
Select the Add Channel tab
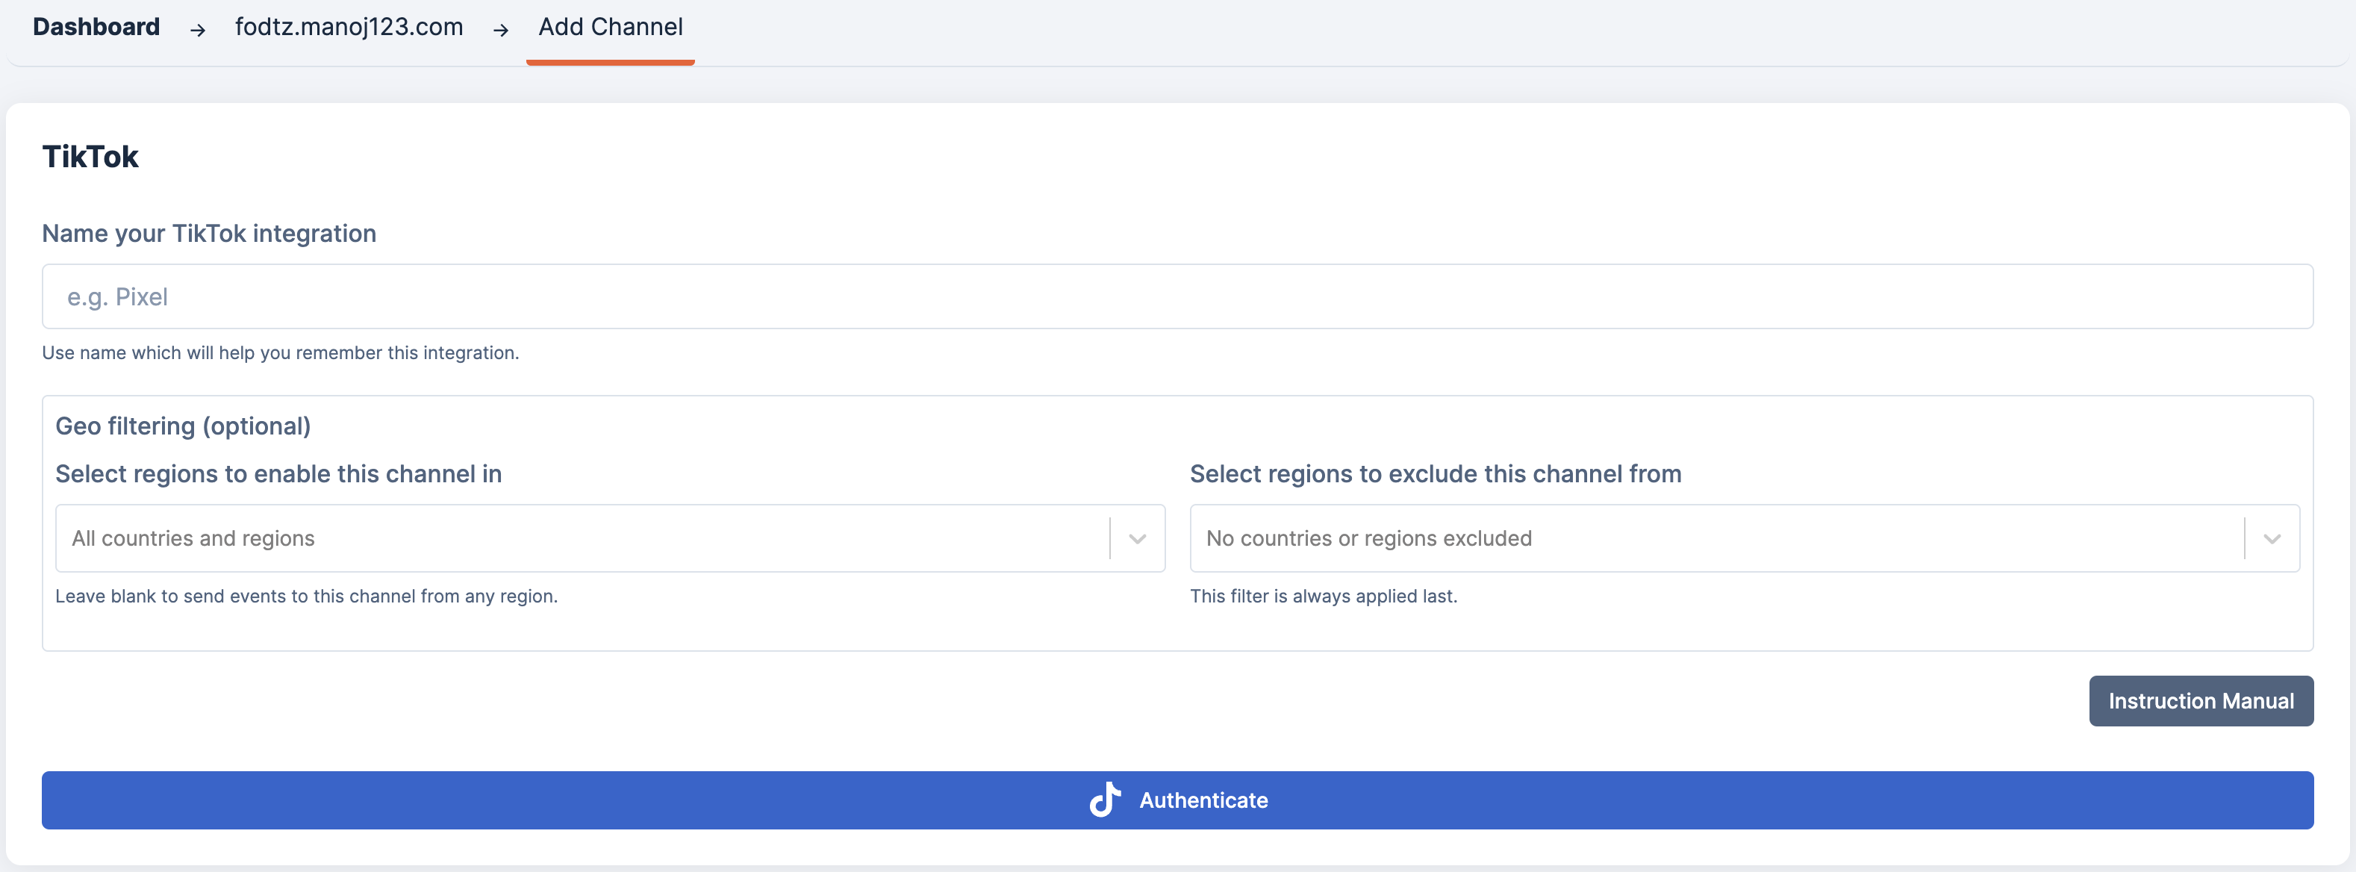click(x=610, y=27)
